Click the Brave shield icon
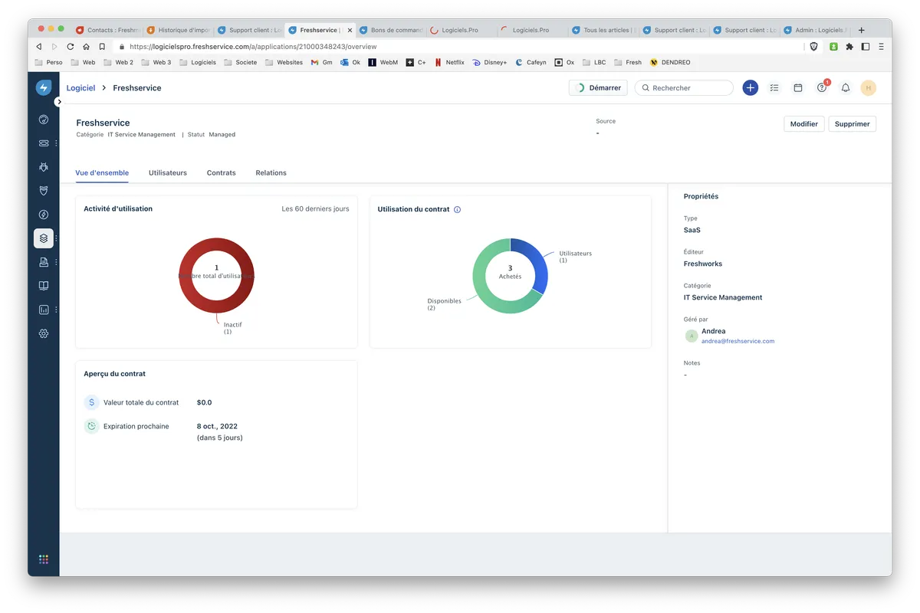 tap(813, 46)
